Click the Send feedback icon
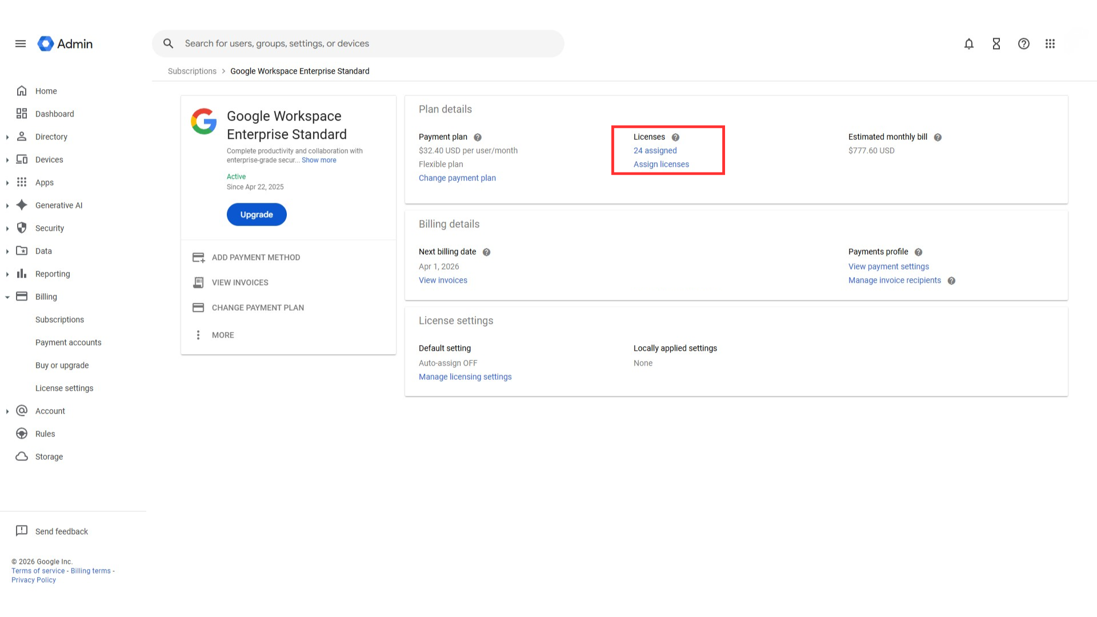1097x617 pixels. 22,531
